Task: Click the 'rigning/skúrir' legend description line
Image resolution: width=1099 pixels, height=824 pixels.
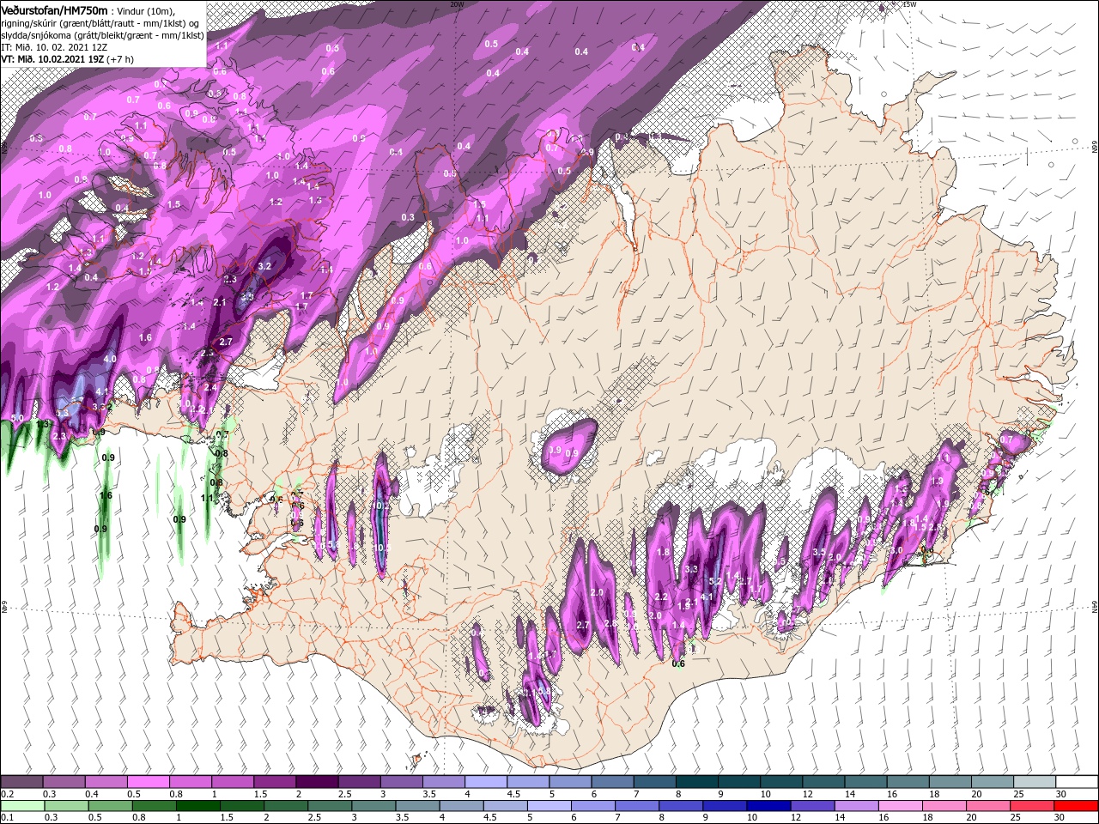Action: [100, 23]
